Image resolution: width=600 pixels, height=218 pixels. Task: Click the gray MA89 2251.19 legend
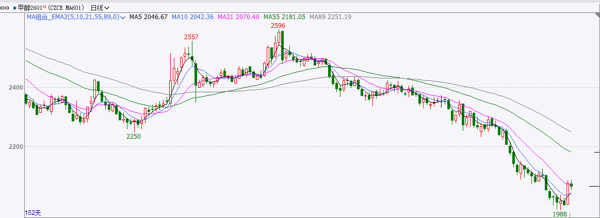tap(330, 17)
